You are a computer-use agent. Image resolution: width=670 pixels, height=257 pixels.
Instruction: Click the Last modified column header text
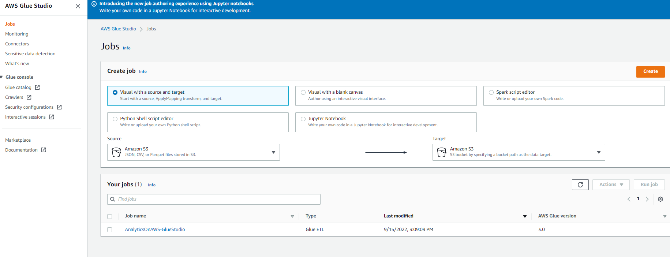pyautogui.click(x=398, y=216)
